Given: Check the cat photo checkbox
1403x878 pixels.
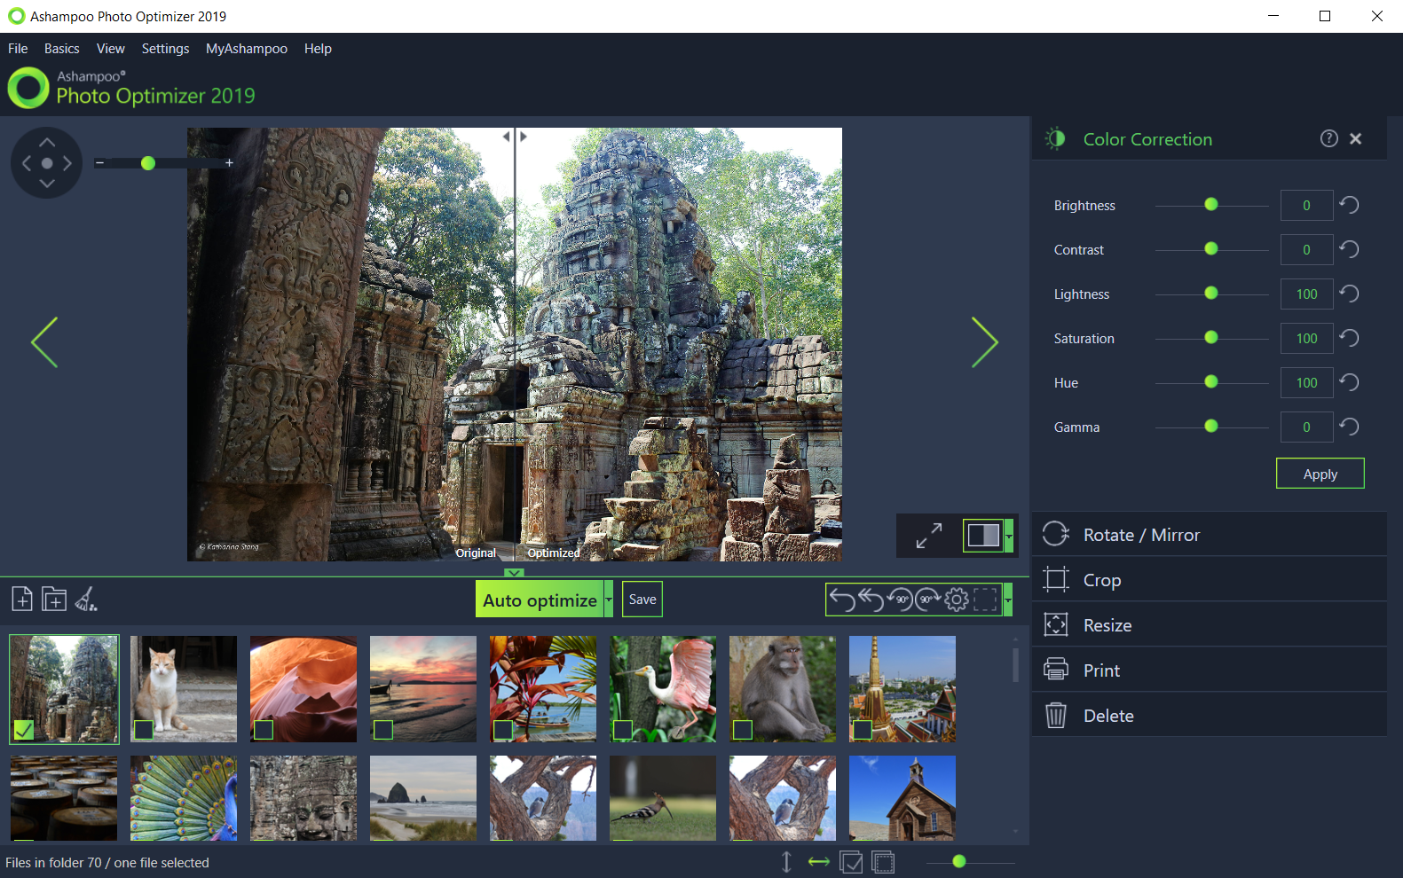Looking at the screenshot, I should [x=144, y=730].
